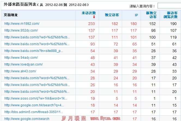Open the http://www.ak43.com/ link

coord(20,71)
